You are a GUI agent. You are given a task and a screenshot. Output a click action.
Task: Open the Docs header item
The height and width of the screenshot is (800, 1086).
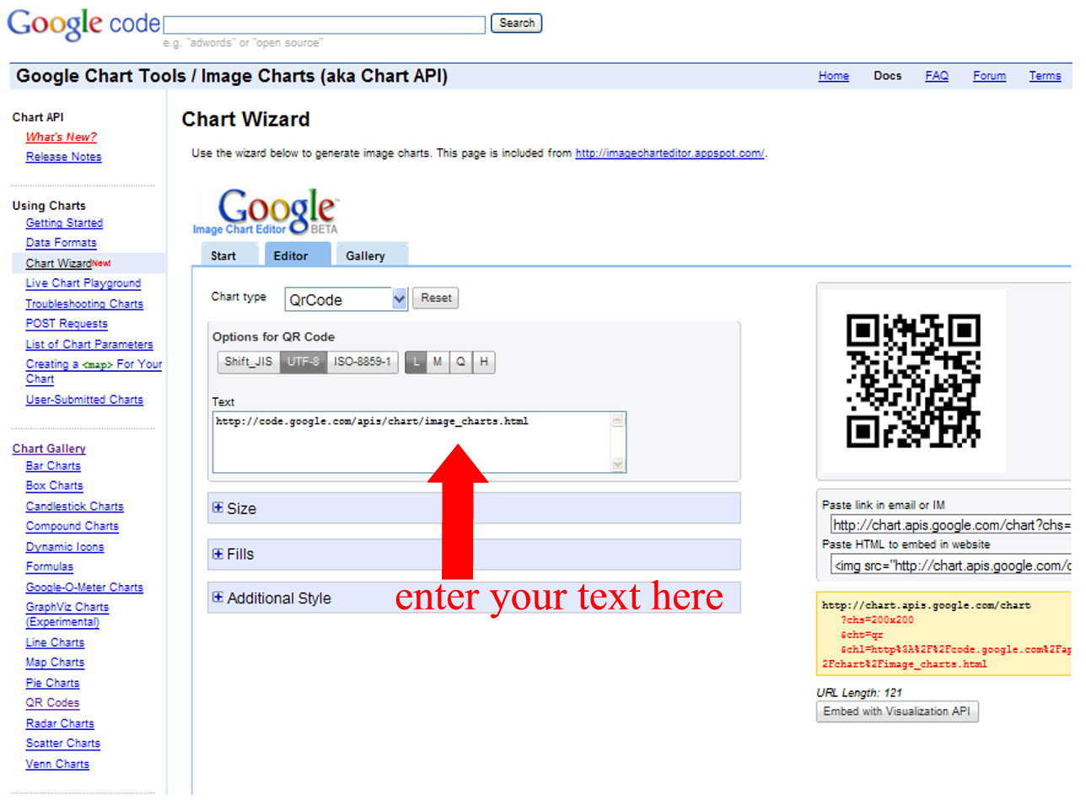(887, 76)
